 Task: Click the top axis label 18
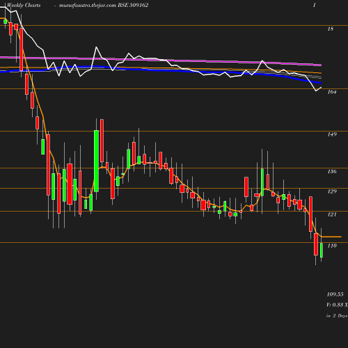331,29
